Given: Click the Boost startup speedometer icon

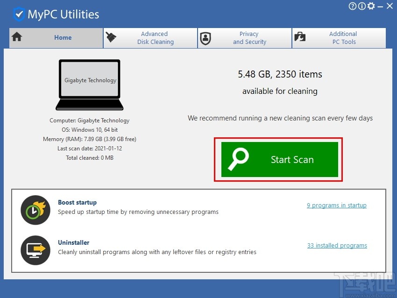Looking at the screenshot, I should coord(35,210).
